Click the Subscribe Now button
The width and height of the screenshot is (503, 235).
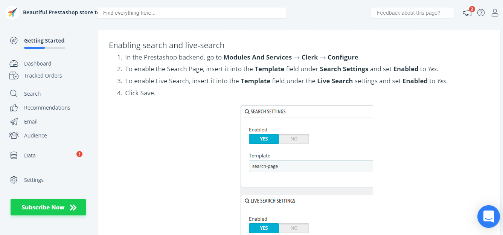pos(48,207)
